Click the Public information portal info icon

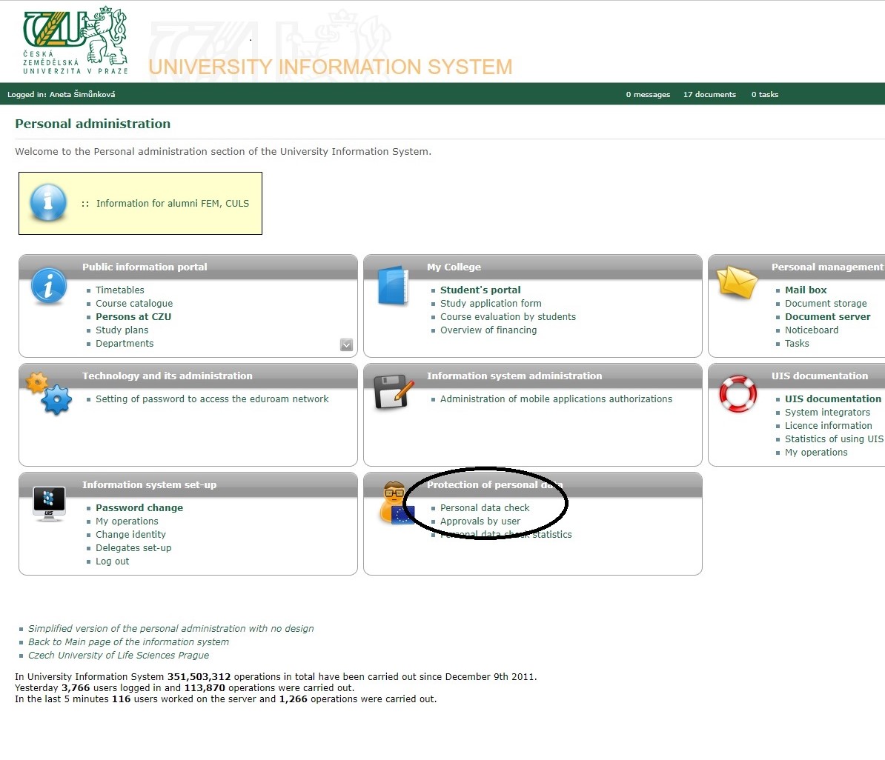[49, 287]
